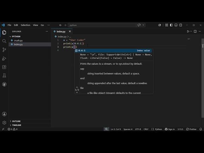Screen dimensions: 204x153
Task: Open Run and Debug view
Action: point(4,58)
